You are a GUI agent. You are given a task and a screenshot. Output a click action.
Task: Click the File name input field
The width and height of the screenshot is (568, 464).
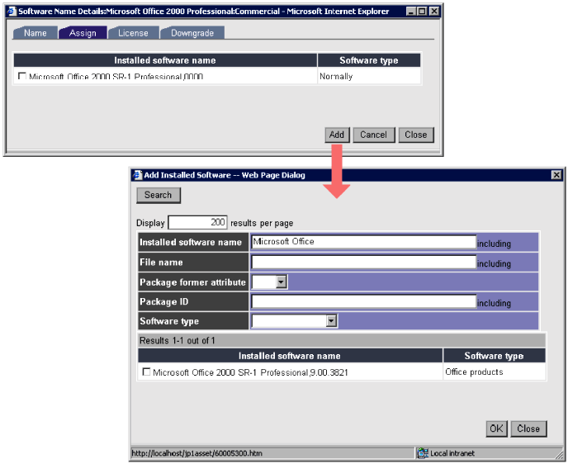(363, 262)
